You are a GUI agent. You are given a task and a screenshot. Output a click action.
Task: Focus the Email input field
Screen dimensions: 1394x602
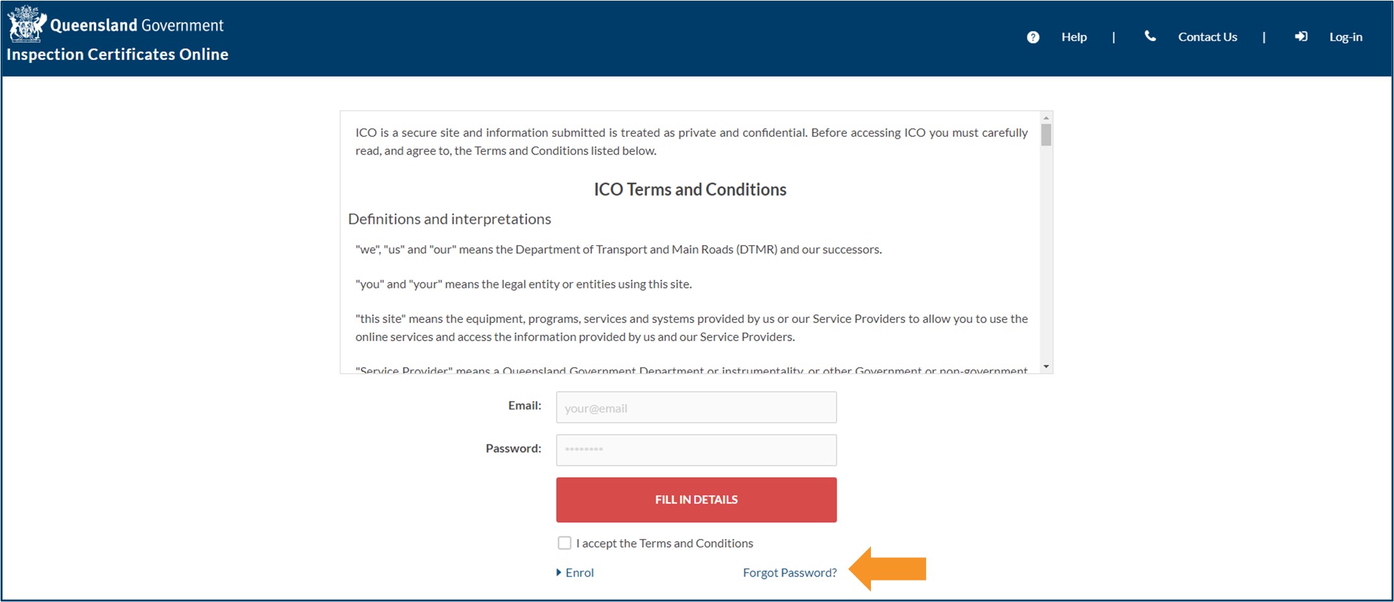point(696,407)
